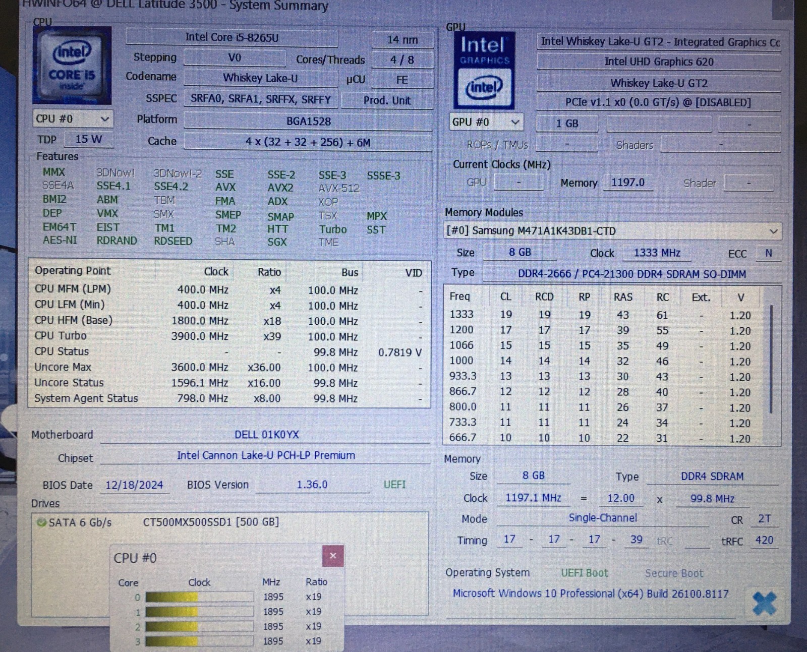Click the Intel Cannon Lake-U PCH-LP Premium chipset
Screen dimensions: 807x652
(x=266, y=455)
